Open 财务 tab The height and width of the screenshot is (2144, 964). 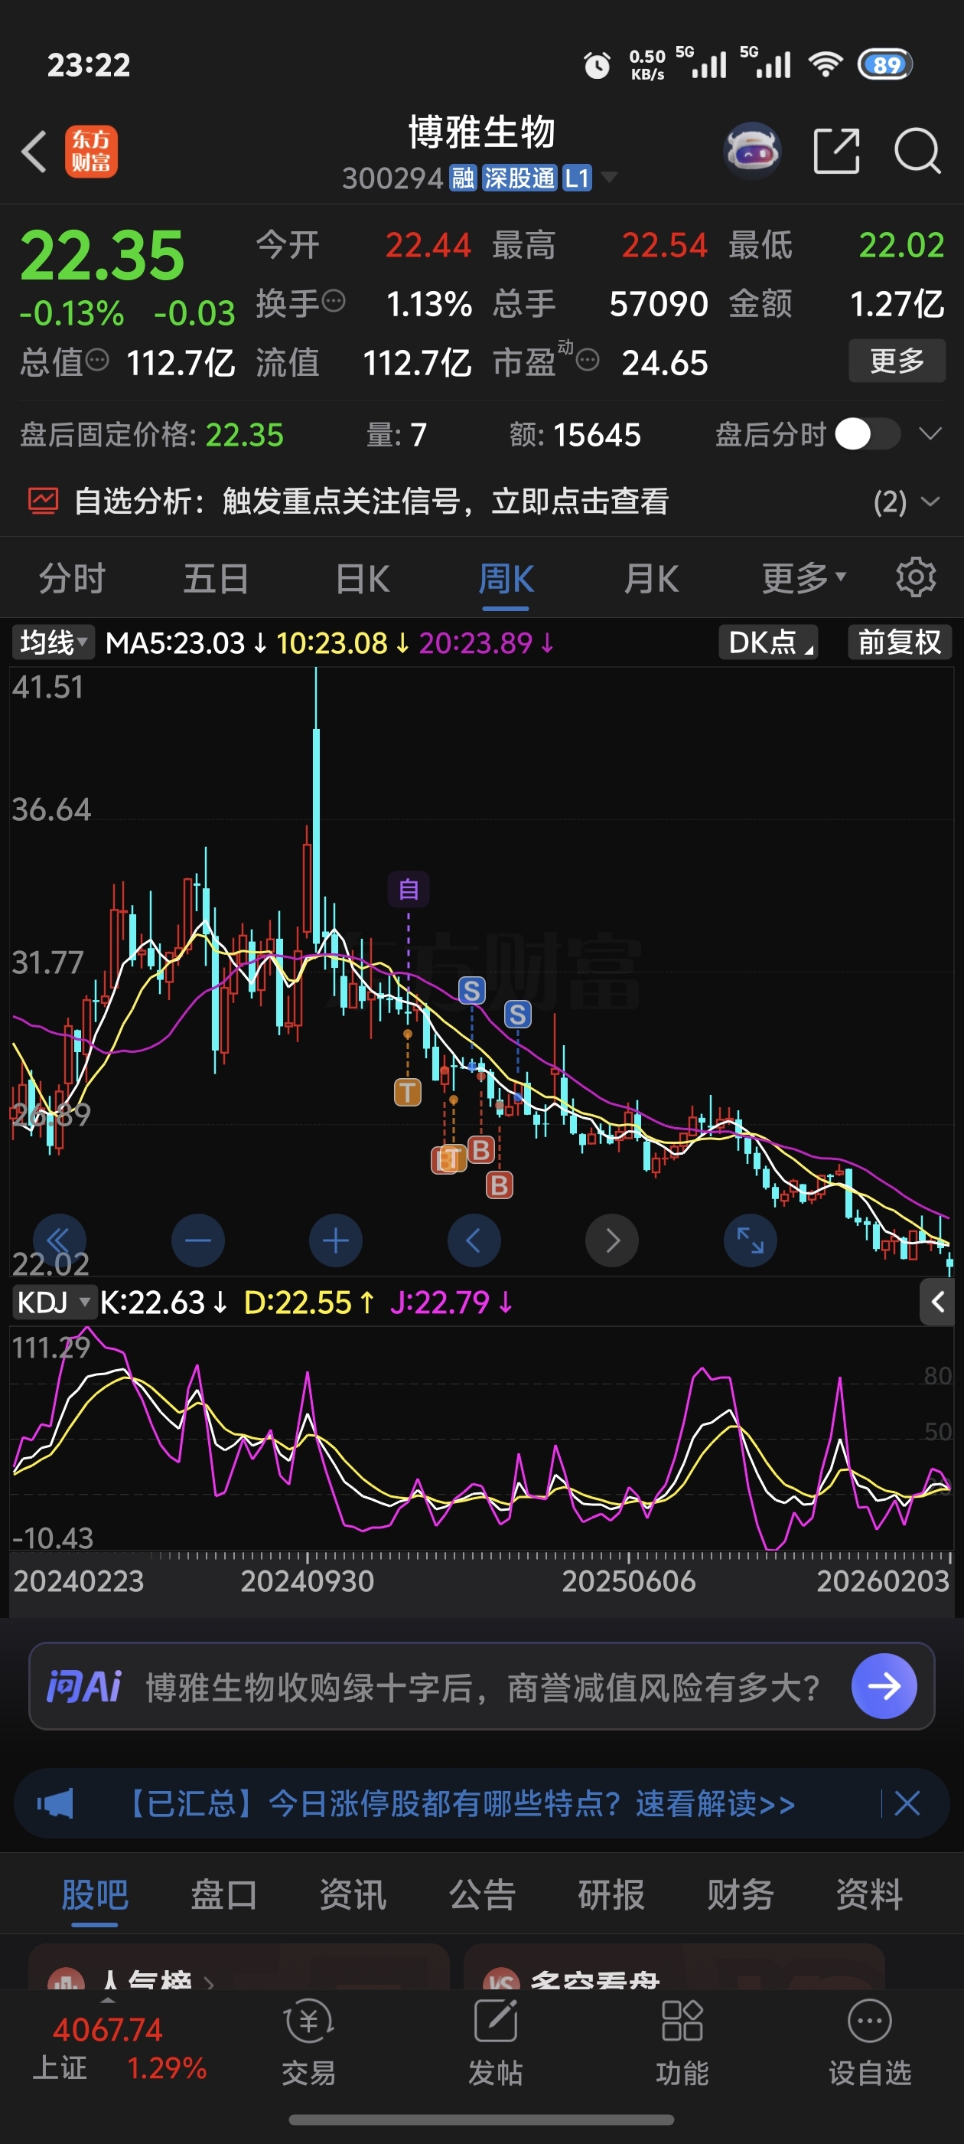[x=741, y=1895]
